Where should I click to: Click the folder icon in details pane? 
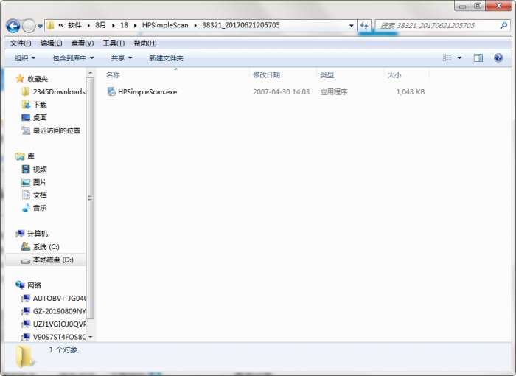[25, 356]
